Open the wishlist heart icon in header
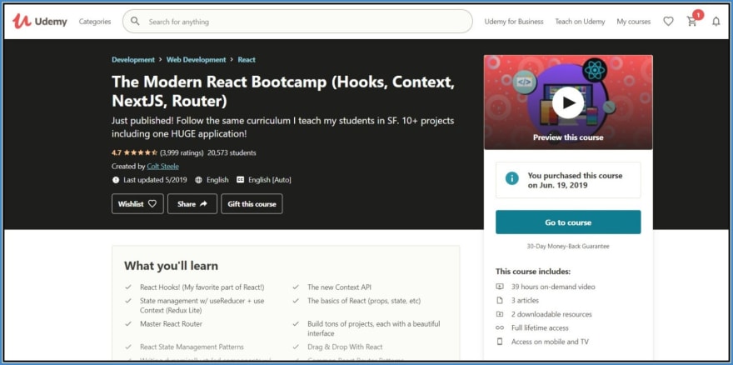Screen dimensions: 733x365 [669, 21]
